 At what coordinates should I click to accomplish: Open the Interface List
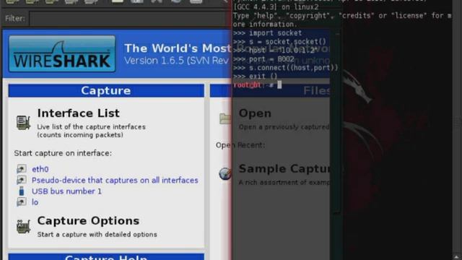pos(79,113)
